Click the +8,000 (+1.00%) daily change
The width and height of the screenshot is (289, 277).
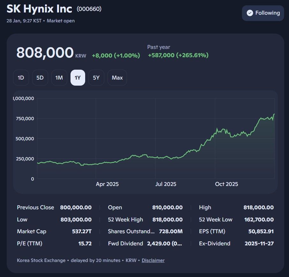coord(116,55)
